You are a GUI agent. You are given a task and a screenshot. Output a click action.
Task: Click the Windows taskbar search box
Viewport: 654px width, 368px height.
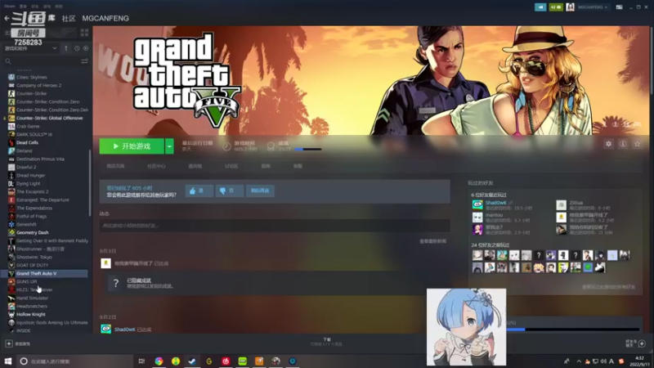pyautogui.click(x=75, y=361)
